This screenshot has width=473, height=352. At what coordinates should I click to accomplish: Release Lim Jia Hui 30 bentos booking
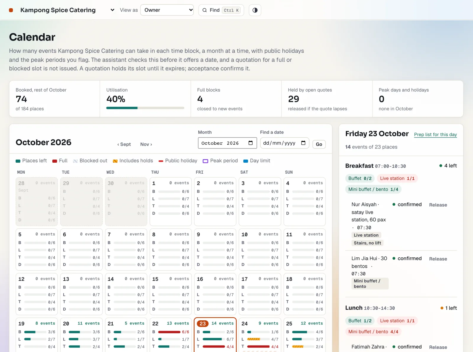tap(438, 259)
